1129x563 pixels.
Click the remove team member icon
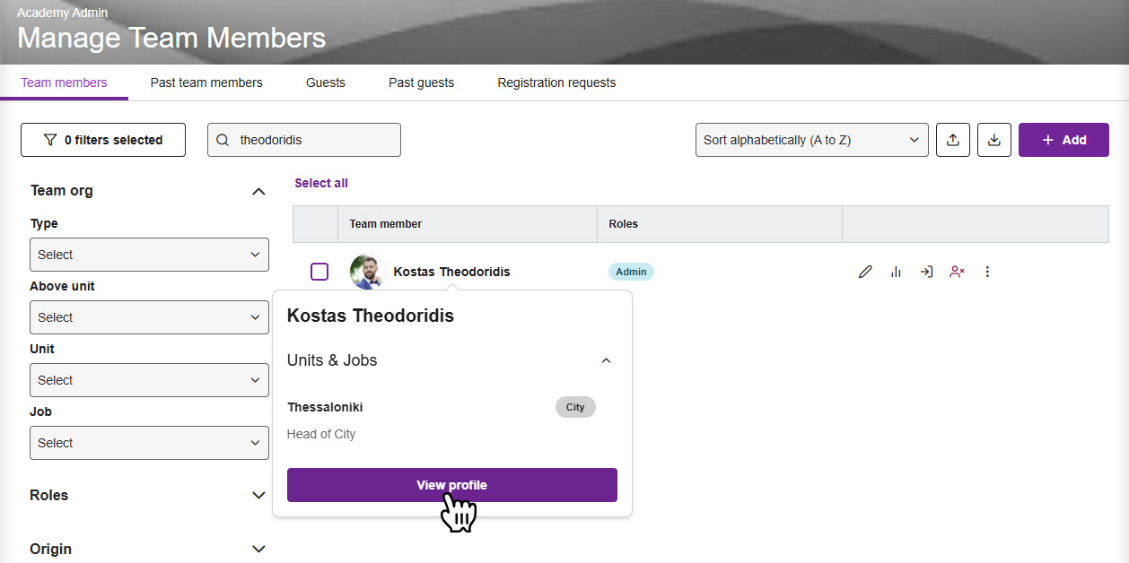point(957,272)
